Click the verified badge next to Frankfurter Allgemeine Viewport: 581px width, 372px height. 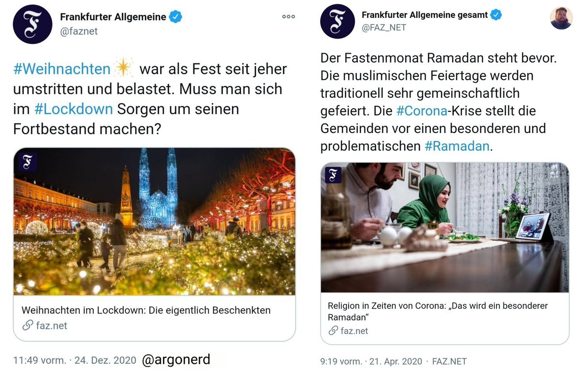(175, 17)
